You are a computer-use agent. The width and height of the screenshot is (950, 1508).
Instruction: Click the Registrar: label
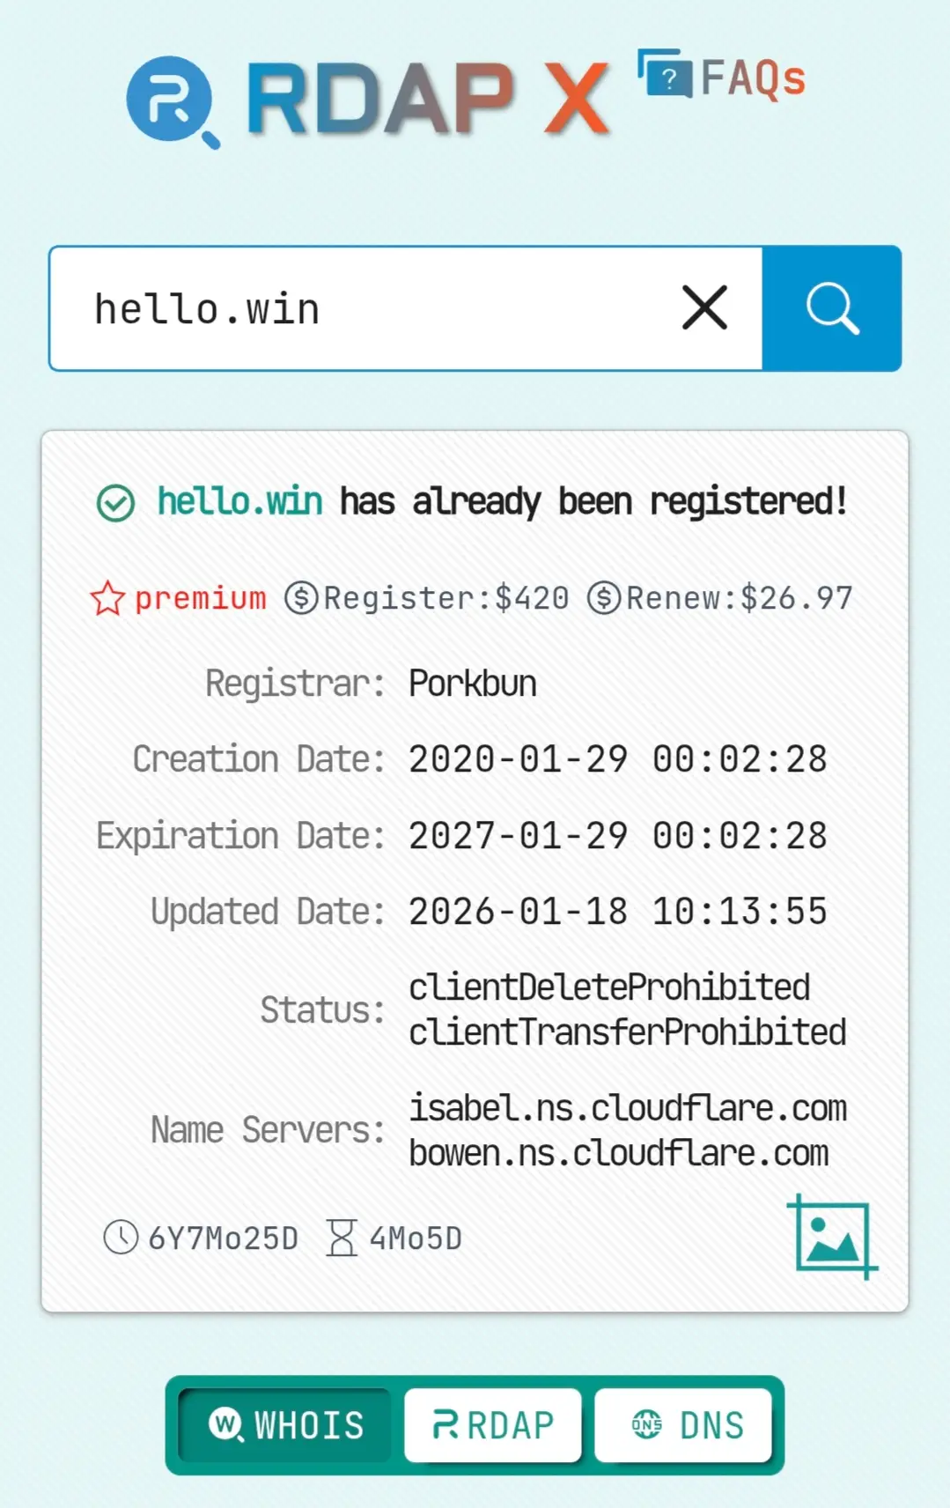coord(295,684)
